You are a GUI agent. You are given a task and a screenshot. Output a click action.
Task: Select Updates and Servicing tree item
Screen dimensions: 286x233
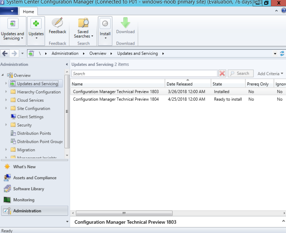click(x=35, y=84)
